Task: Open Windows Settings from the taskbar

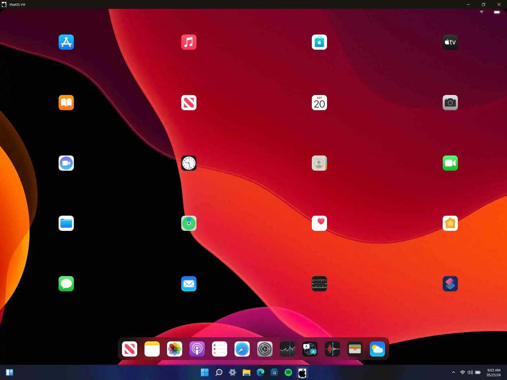Action: [233, 372]
